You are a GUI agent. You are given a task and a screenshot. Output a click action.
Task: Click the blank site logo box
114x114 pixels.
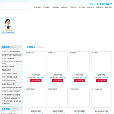(x=15, y=6)
